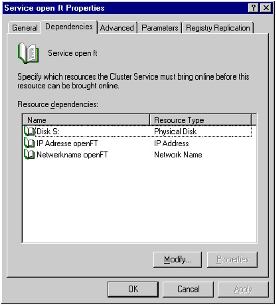276x306 pixels.
Task: Select the Netwerkname openFT dependency
Action: (x=72, y=155)
